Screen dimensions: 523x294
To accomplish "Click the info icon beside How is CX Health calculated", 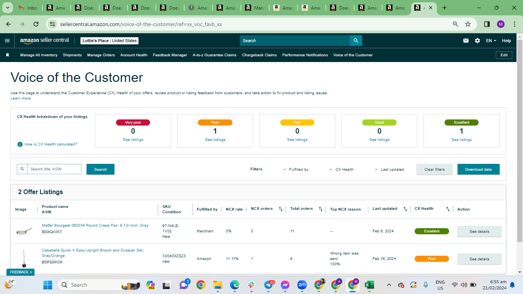I will [x=20, y=144].
